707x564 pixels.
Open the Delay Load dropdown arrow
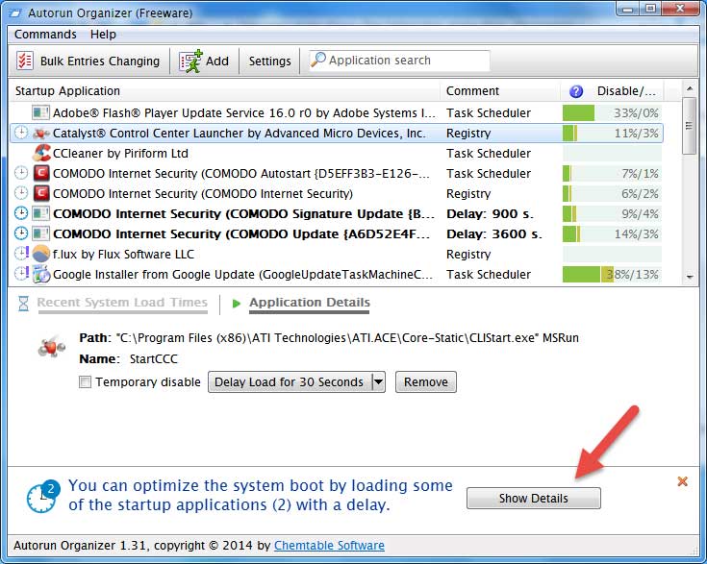click(x=379, y=382)
